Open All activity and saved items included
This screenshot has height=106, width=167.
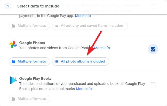tap(90, 26)
